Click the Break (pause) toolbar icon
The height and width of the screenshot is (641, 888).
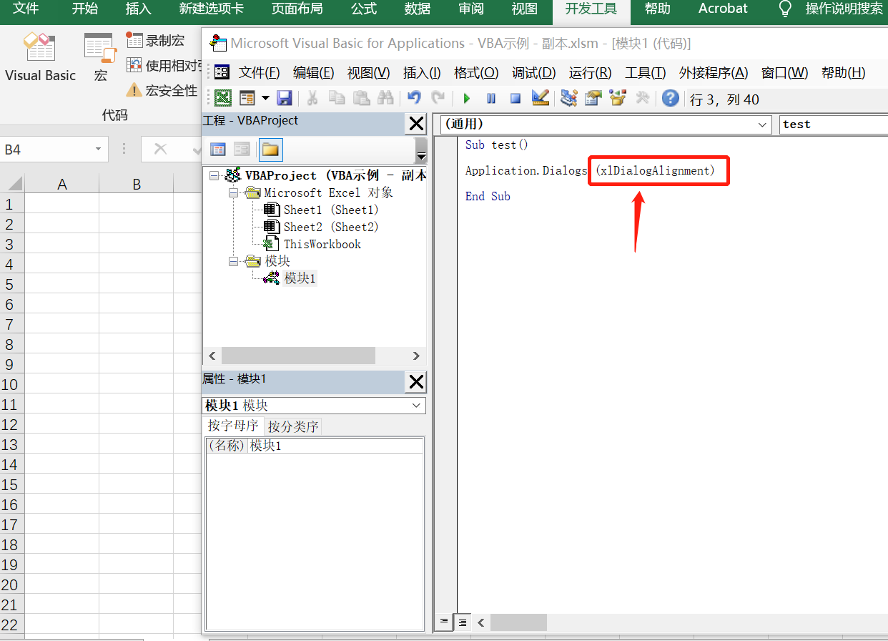pyautogui.click(x=491, y=99)
